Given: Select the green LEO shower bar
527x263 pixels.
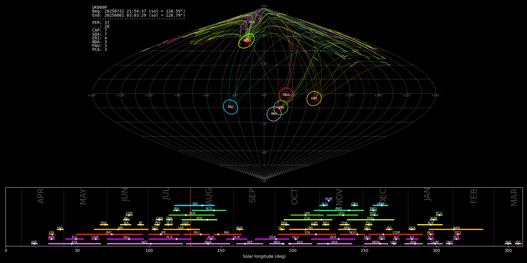Looking at the screenshot, I should pyautogui.click(x=342, y=215).
